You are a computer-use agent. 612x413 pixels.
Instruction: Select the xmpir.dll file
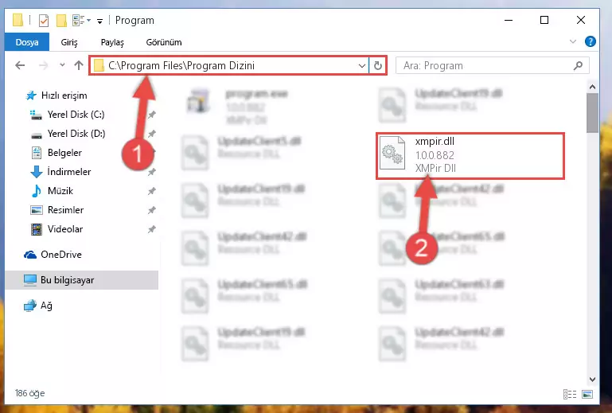470,155
